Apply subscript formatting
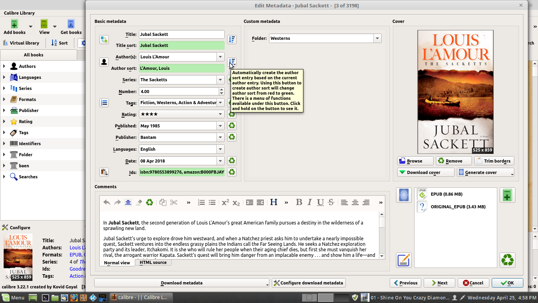538x303 pixels. tap(236, 202)
